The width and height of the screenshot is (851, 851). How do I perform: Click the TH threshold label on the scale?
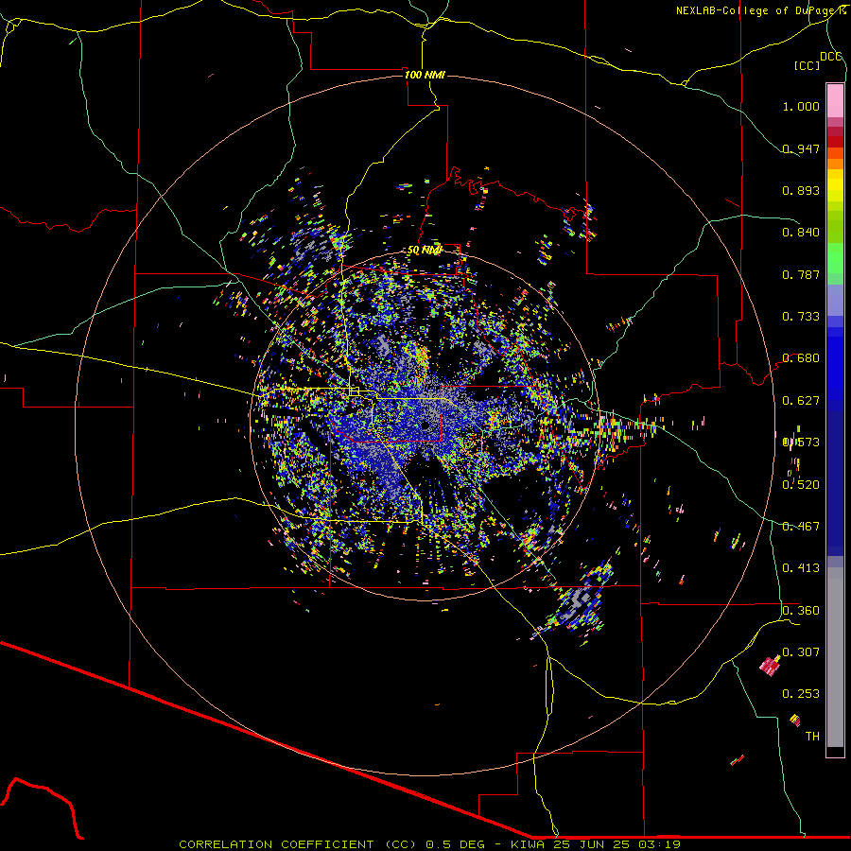click(x=812, y=737)
